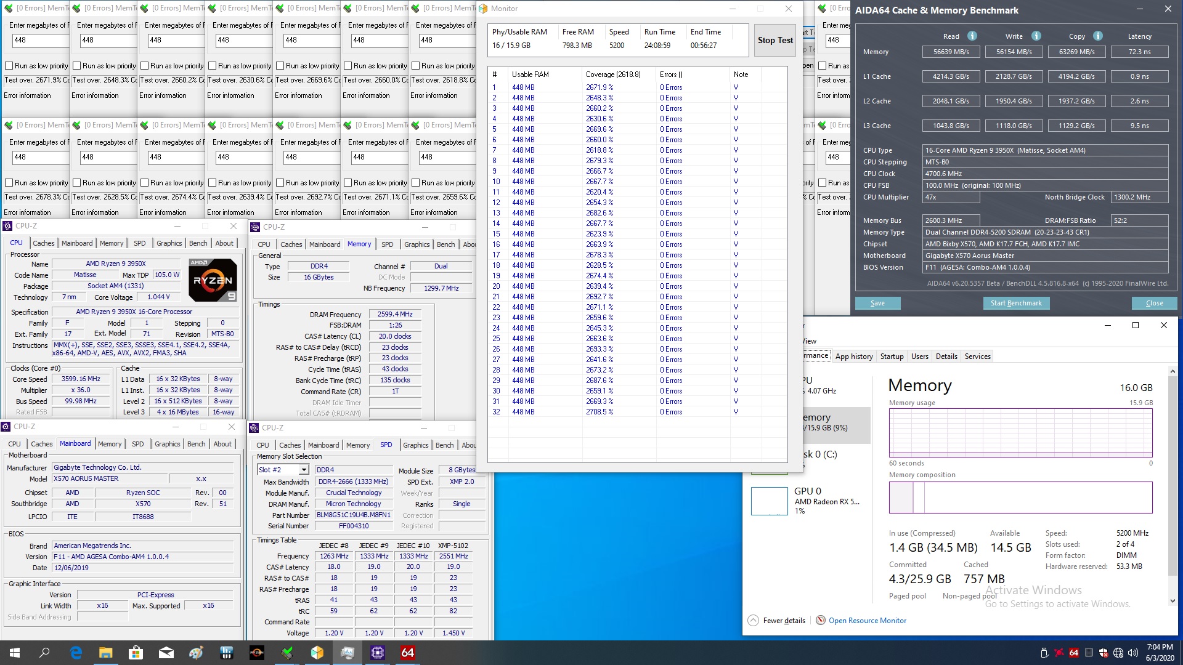The height and width of the screenshot is (665, 1183).
Task: Select Graphics tab in CPU-Z SPD window
Action: [416, 445]
